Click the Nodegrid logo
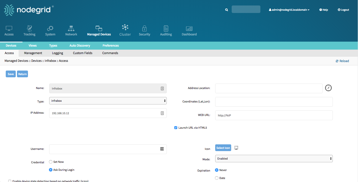The image size is (358, 182). 29,10
